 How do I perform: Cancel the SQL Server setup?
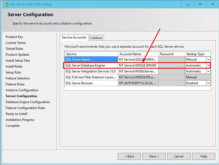(x=179, y=156)
